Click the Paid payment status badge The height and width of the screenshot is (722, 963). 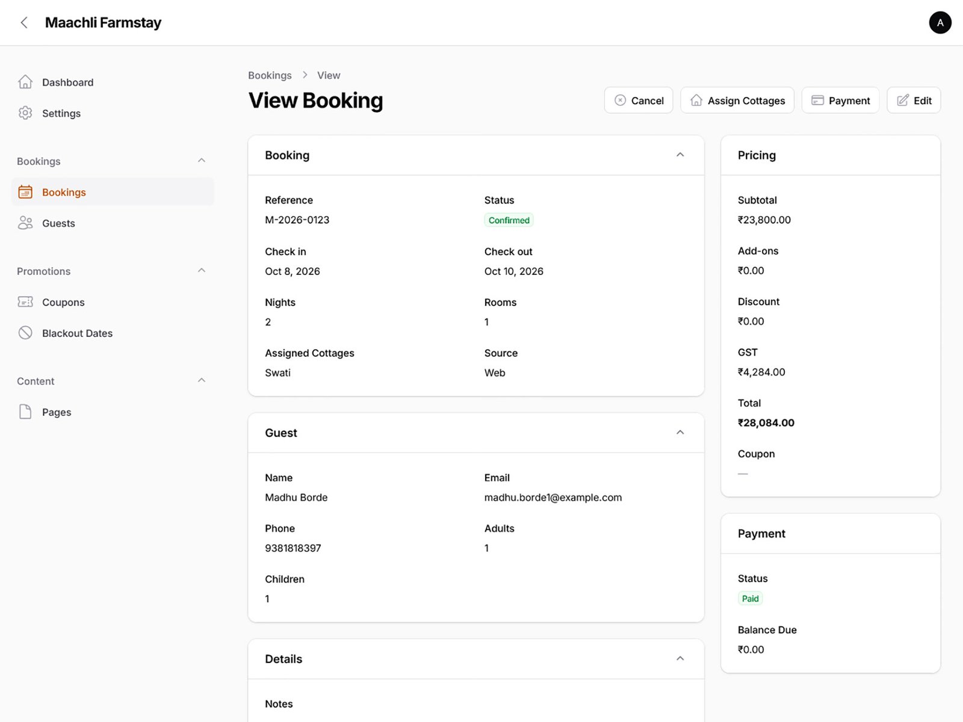click(750, 599)
